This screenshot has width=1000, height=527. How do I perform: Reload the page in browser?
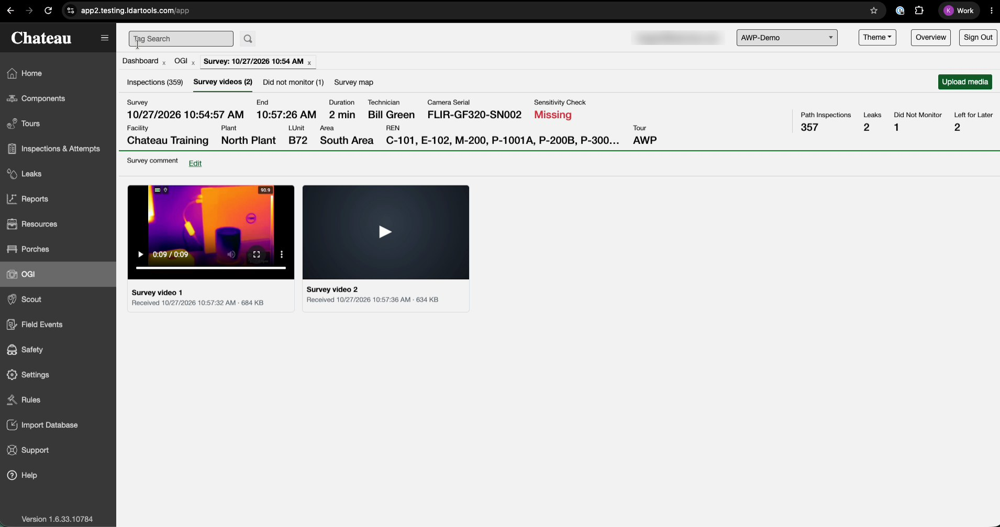tap(48, 10)
